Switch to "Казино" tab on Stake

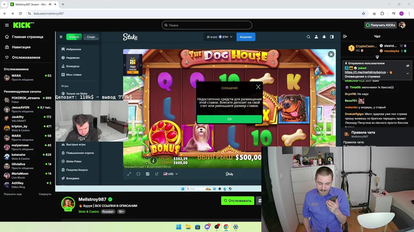click(74, 37)
